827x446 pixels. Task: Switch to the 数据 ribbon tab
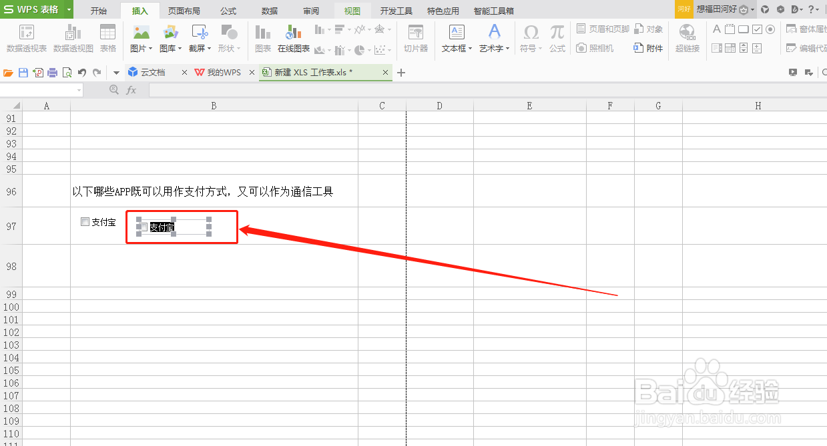[x=270, y=11]
